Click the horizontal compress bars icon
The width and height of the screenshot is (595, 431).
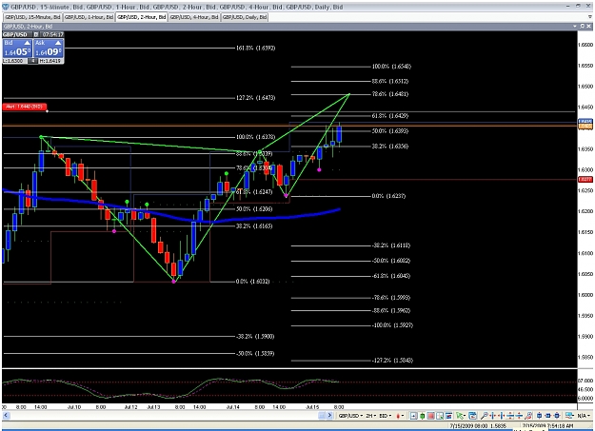click(x=493, y=416)
